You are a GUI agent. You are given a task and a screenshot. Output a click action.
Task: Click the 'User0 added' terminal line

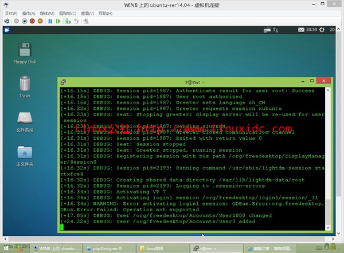click(158, 222)
